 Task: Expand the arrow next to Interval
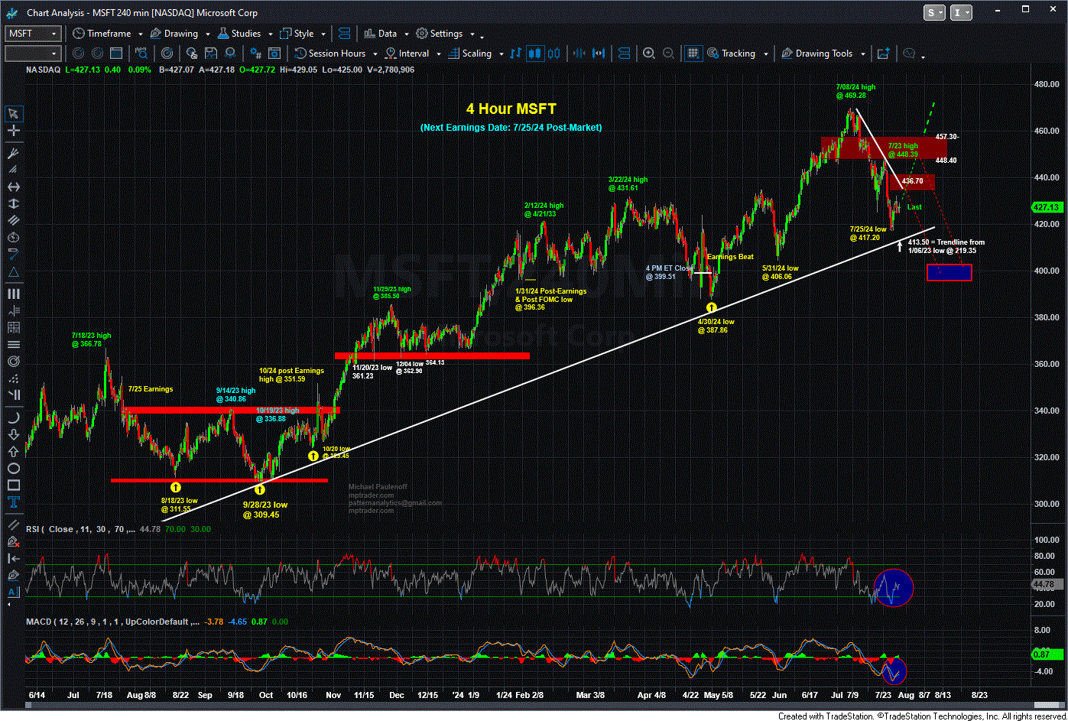[x=438, y=54]
